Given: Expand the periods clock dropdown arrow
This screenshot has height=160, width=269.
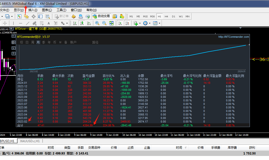Looking at the screenshot, I should [150, 23].
